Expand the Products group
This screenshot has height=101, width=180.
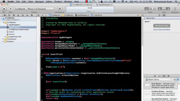tap(3, 42)
